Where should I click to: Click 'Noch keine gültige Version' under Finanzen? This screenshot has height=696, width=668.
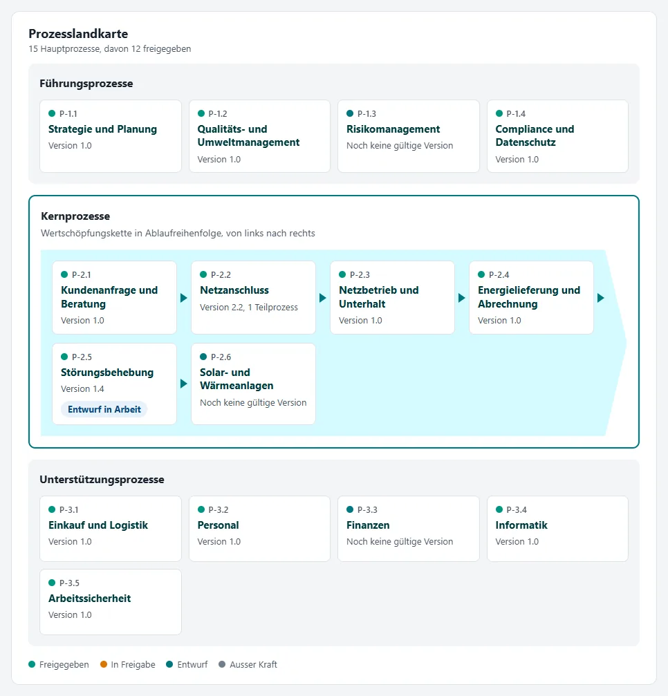(400, 542)
